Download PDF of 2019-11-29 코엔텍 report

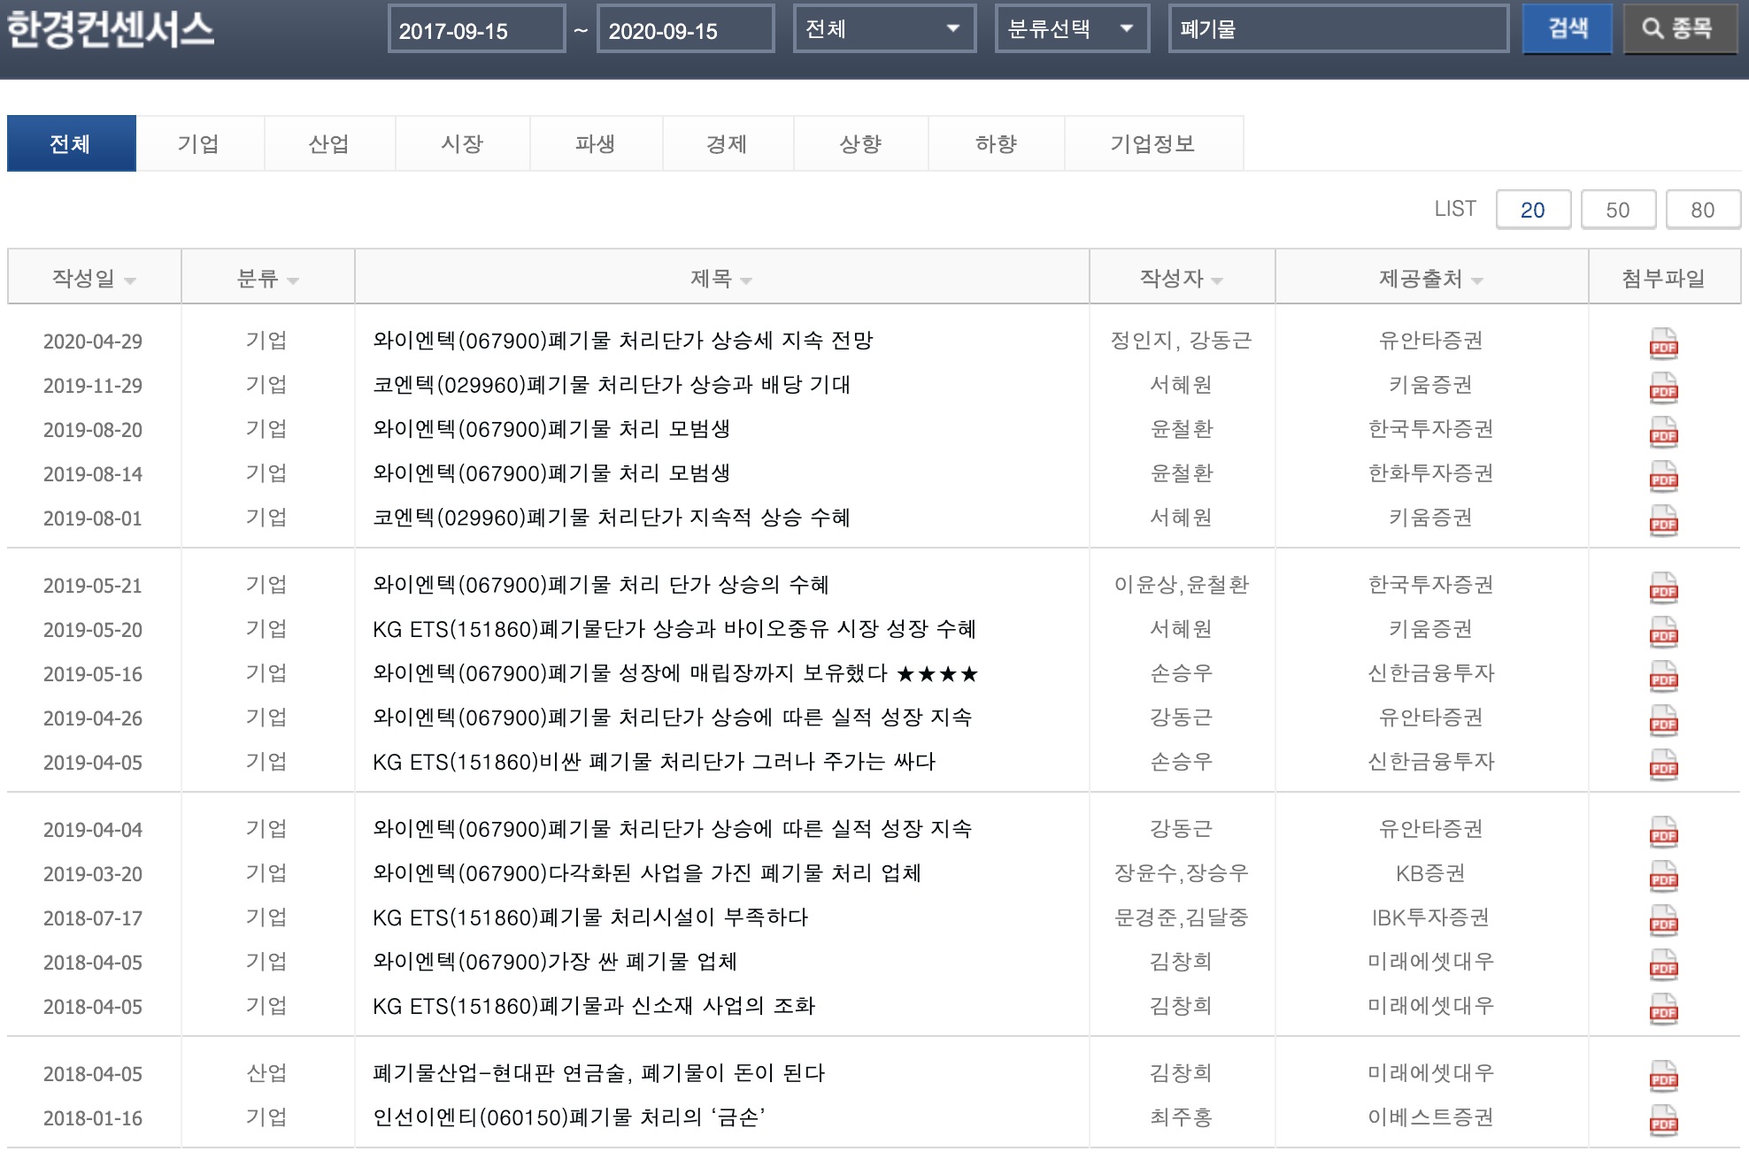1663,388
